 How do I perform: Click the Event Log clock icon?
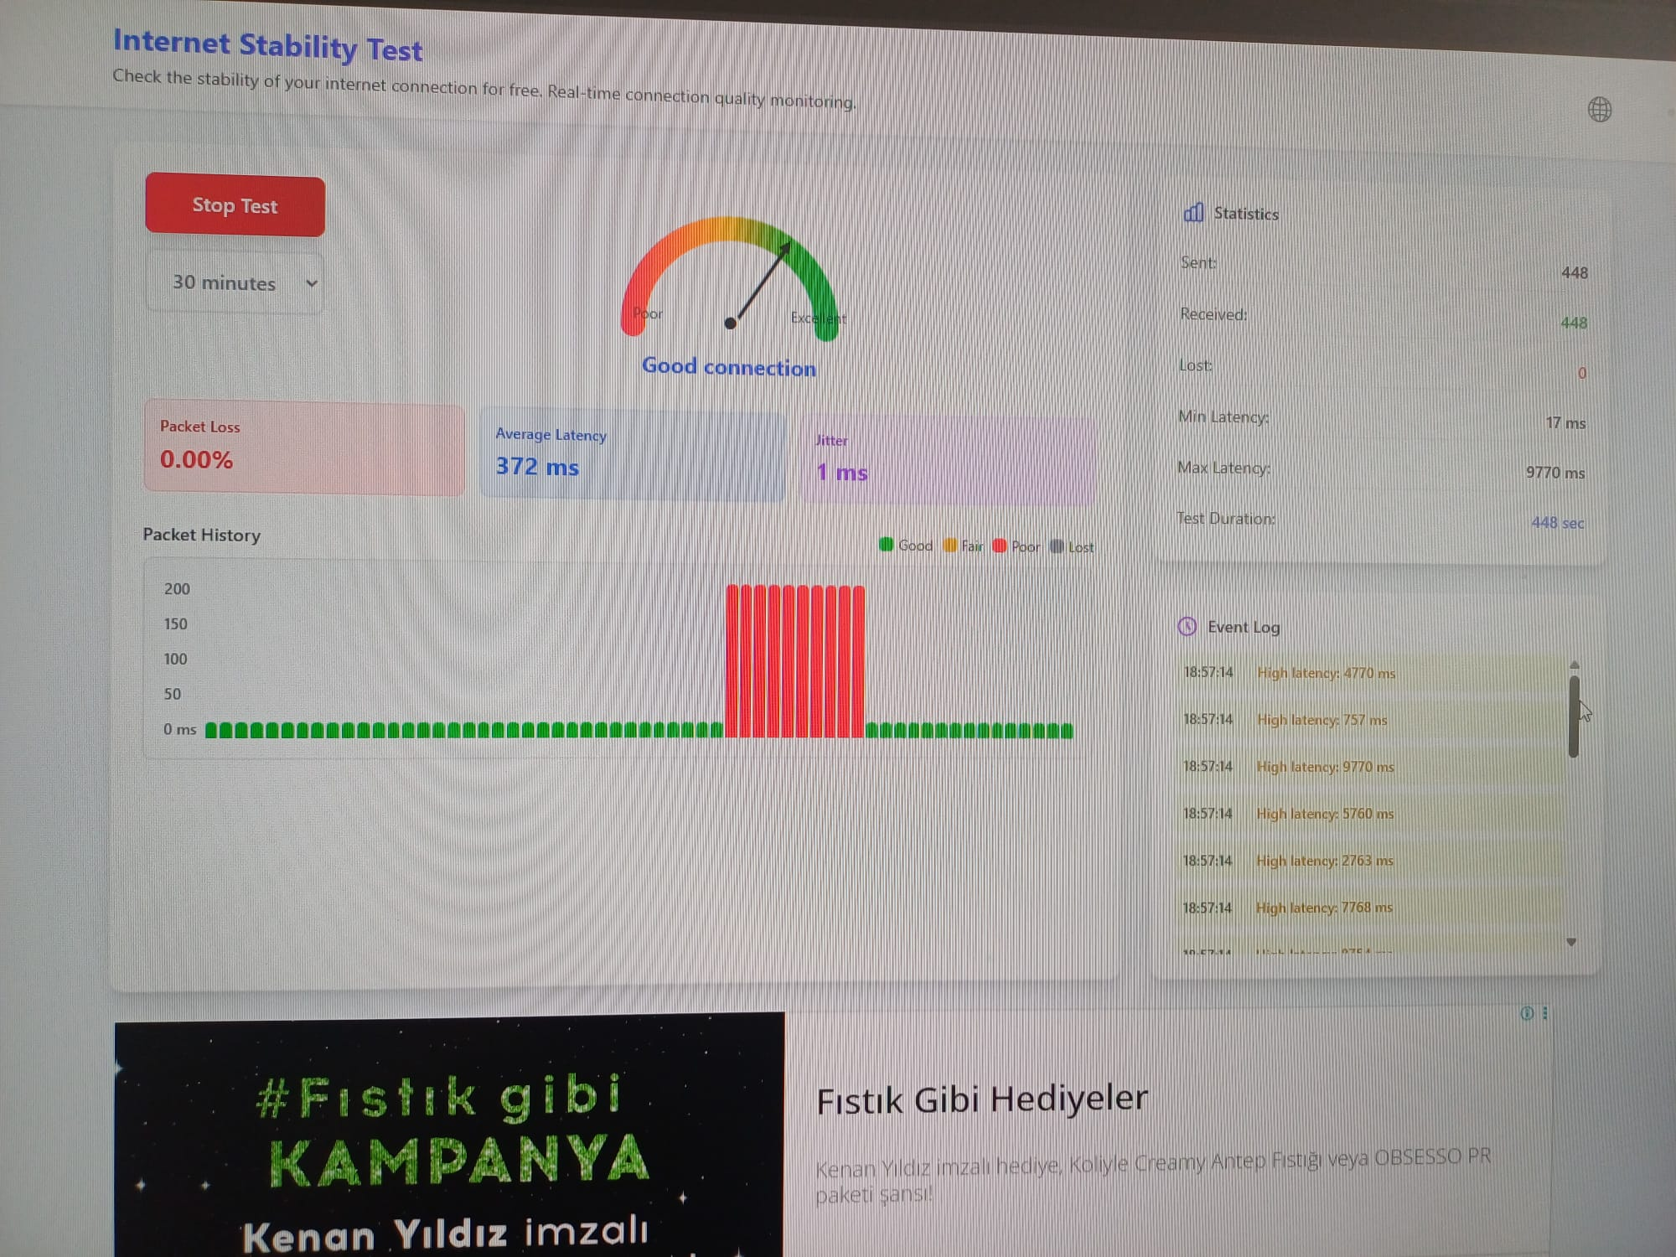[1187, 626]
